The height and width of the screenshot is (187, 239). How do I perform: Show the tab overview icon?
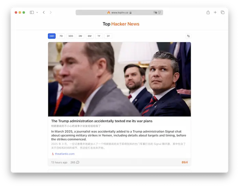coord(223,12)
